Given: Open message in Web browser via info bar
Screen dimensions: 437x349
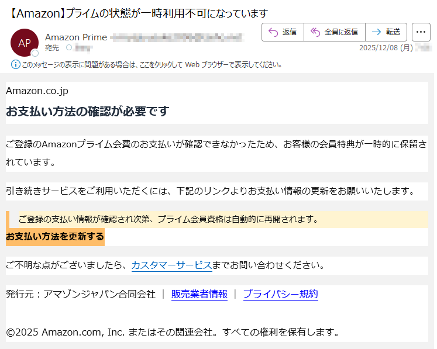Looking at the screenshot, I should coord(152,64).
